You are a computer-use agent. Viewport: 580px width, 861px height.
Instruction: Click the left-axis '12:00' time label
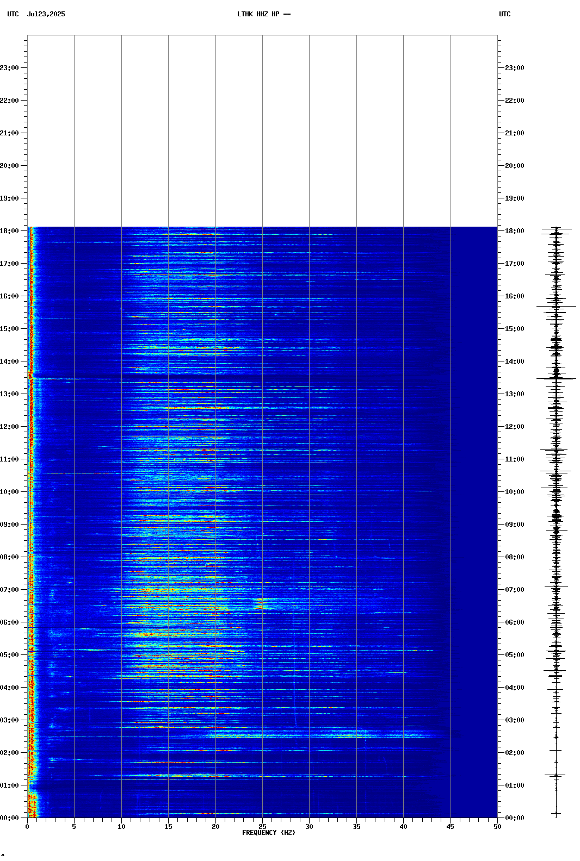click(x=9, y=427)
